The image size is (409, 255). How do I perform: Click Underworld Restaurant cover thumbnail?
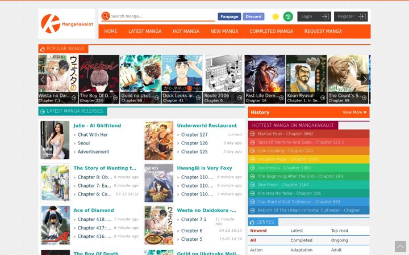[x=159, y=141]
